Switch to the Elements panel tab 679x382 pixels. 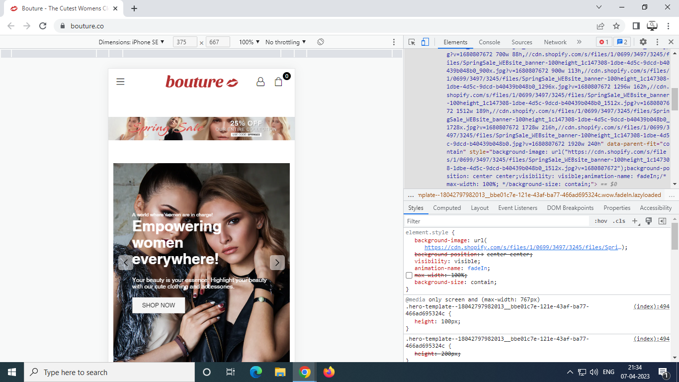pos(456,42)
